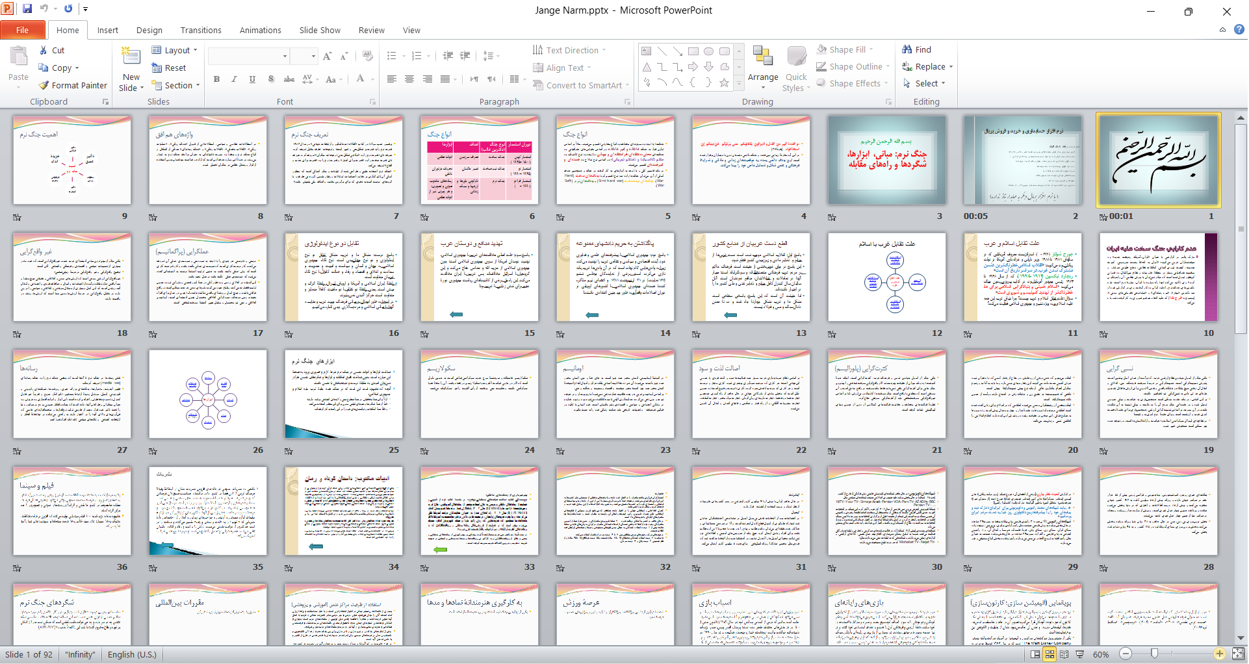Click the zoom out minus button

(x=1126, y=654)
